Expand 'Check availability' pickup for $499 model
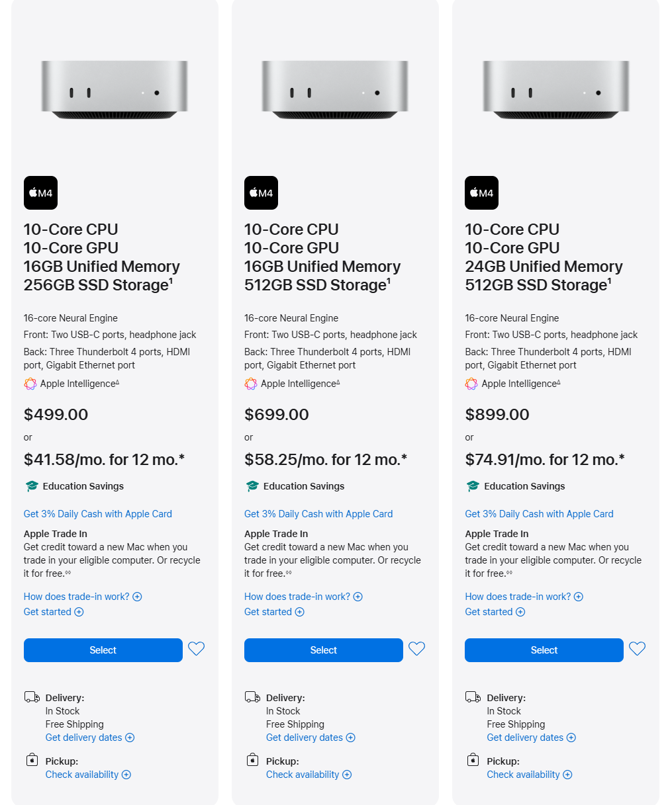Viewport: 670px width, 805px height. coord(88,775)
